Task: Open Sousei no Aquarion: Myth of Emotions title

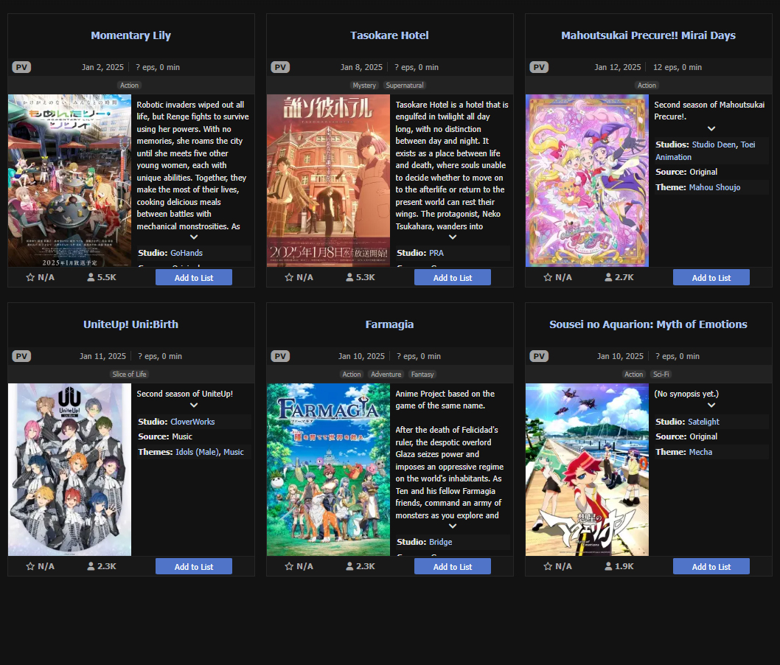Action: 648,324
